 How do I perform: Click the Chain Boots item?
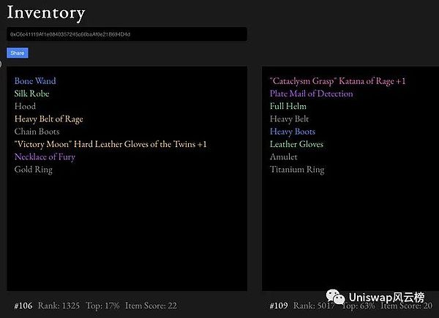(x=37, y=132)
